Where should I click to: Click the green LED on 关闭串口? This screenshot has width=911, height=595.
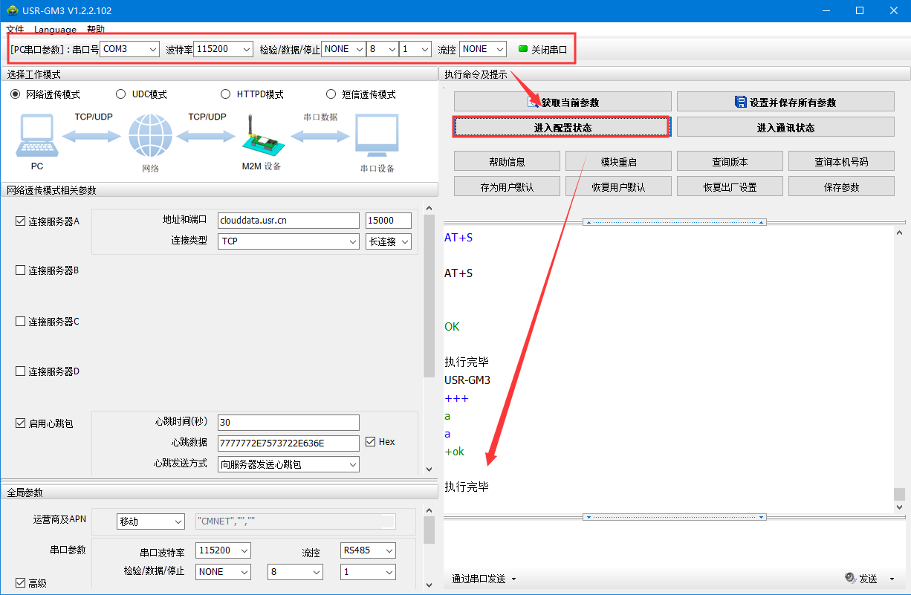(x=522, y=49)
